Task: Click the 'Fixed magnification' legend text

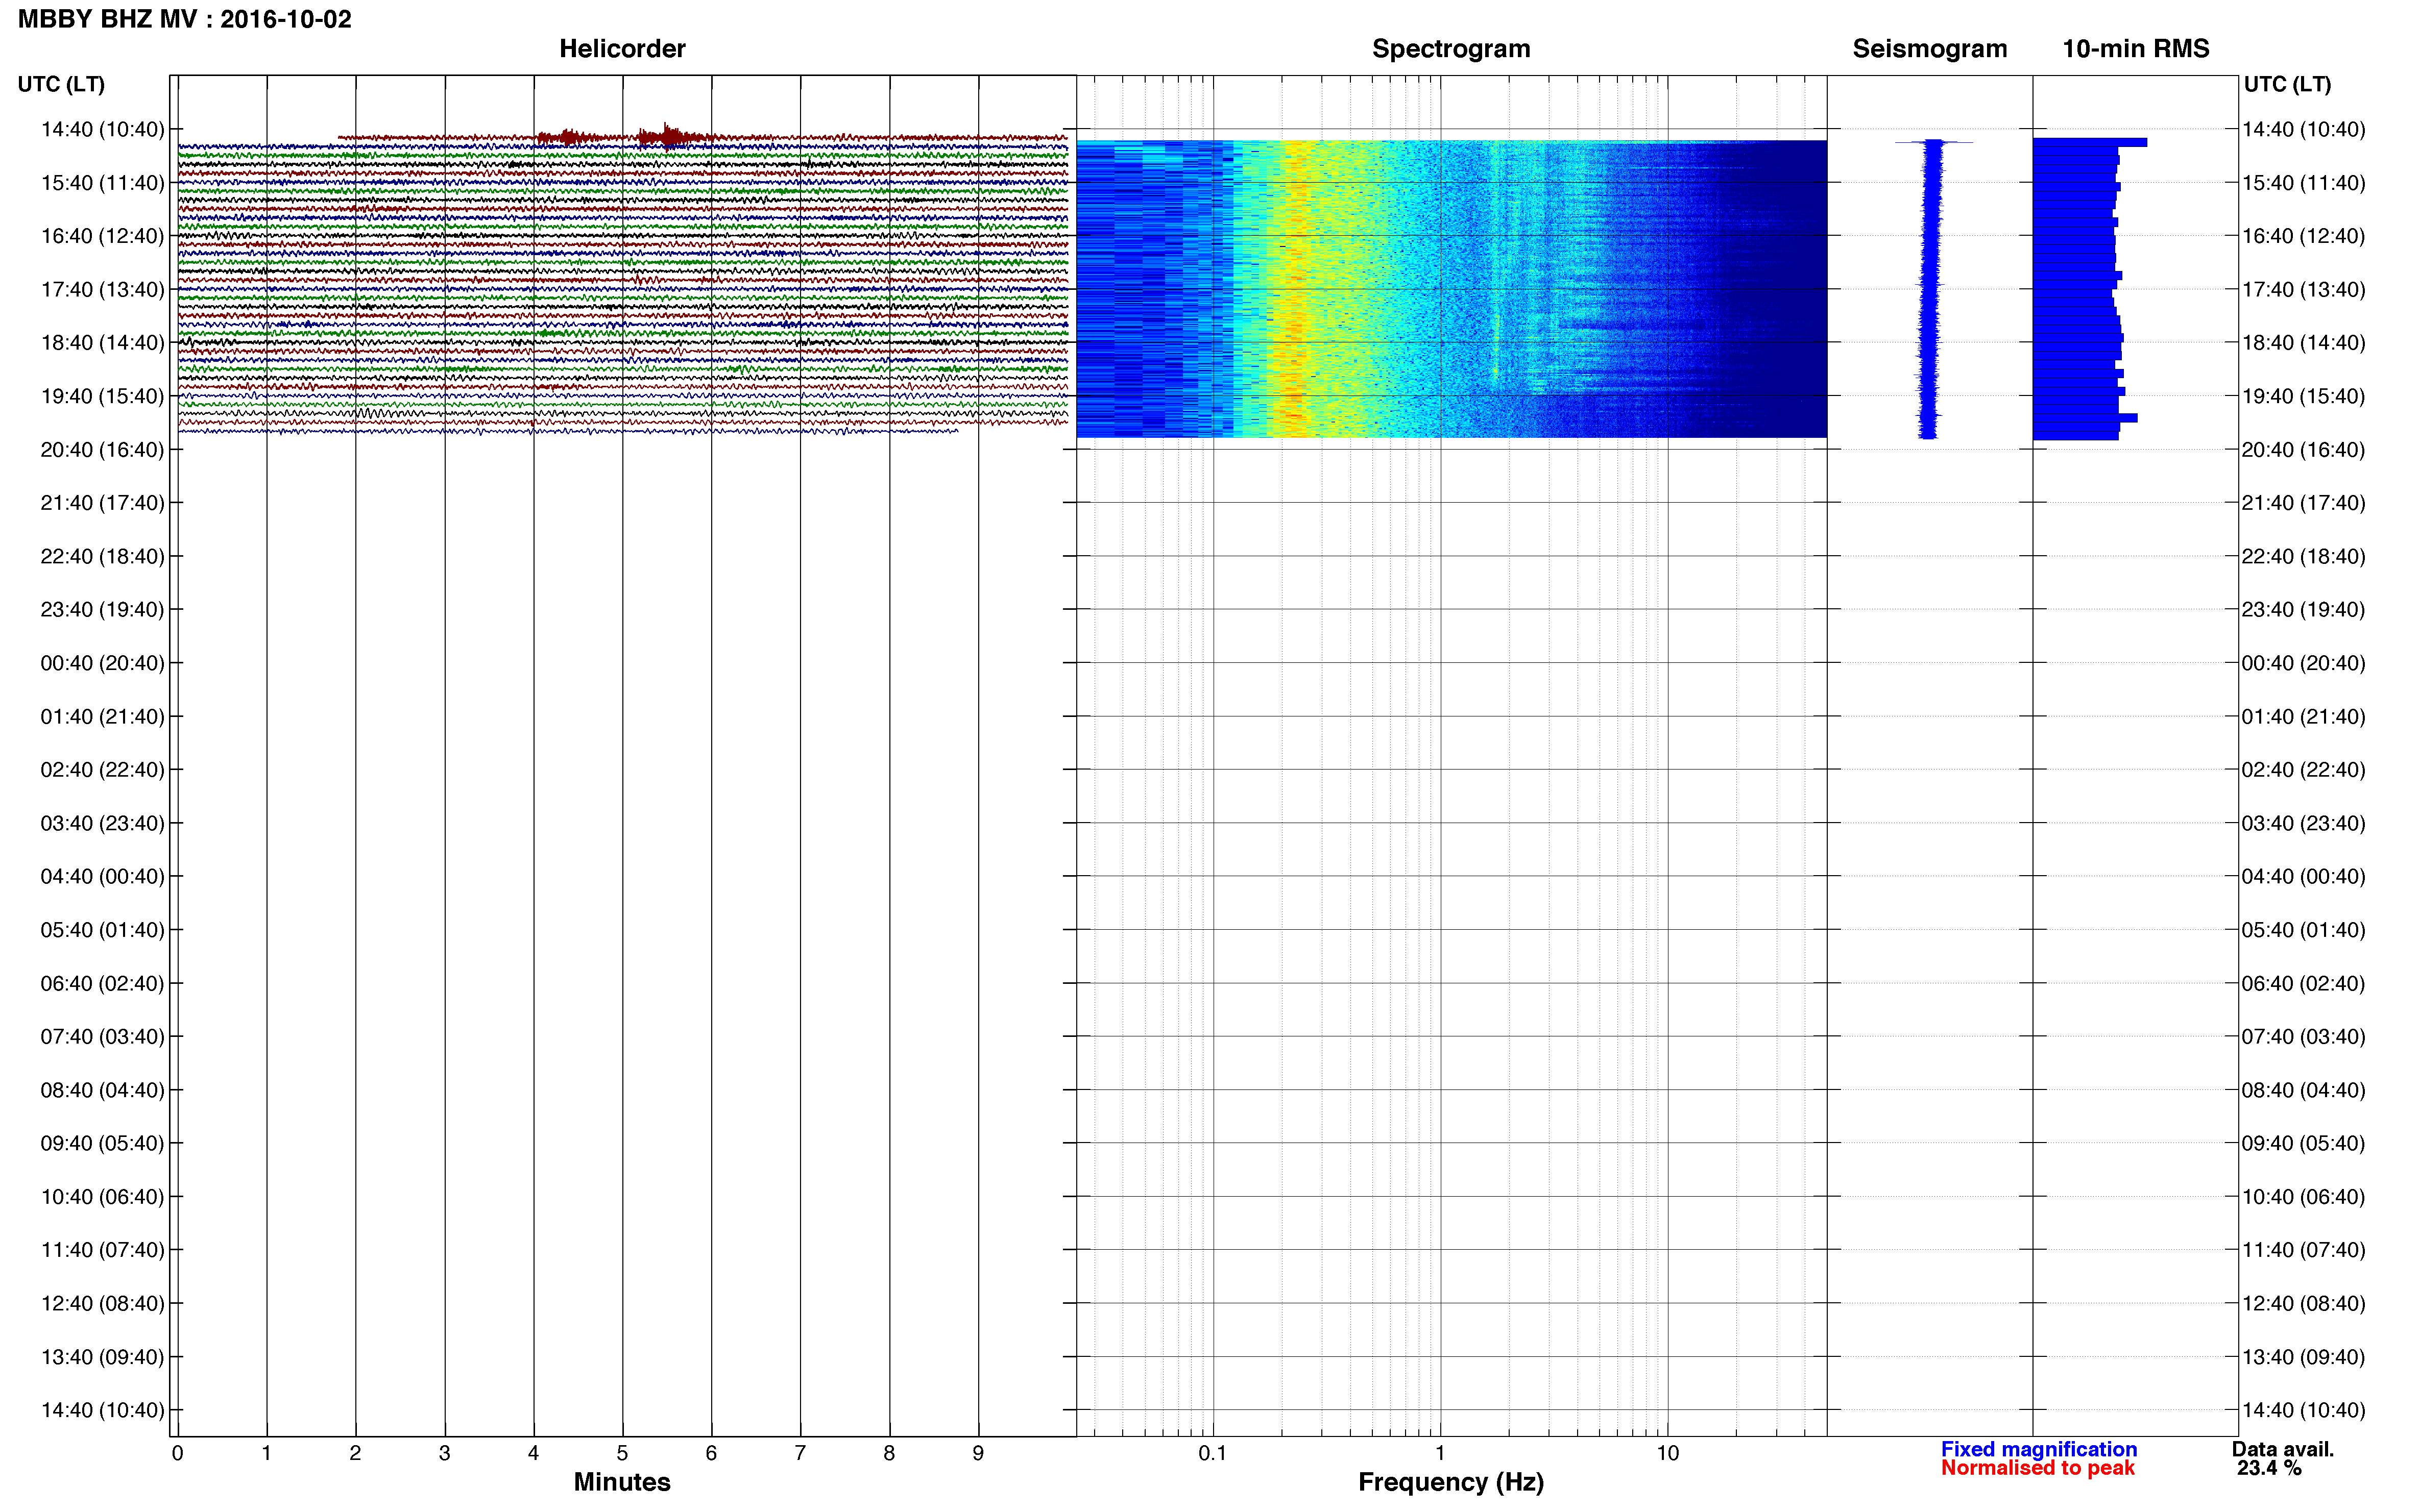Action: click(2039, 1449)
